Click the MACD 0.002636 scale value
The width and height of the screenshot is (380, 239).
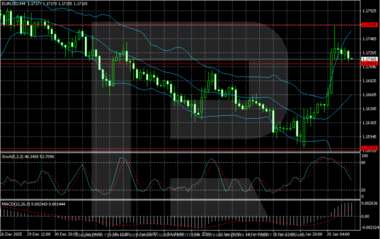point(370,204)
